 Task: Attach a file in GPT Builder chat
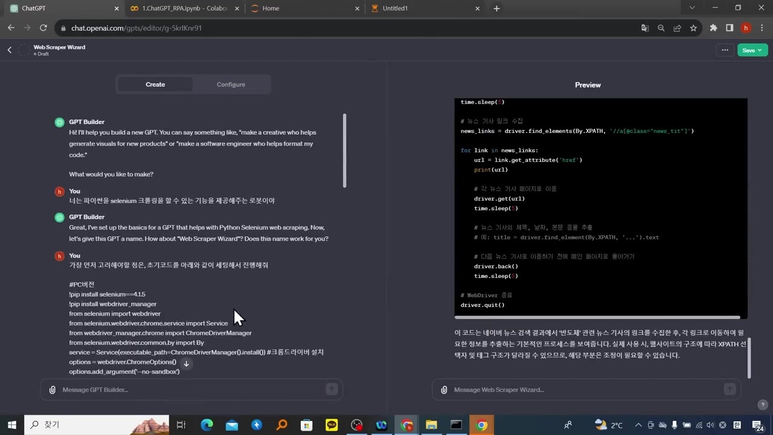[53, 390]
